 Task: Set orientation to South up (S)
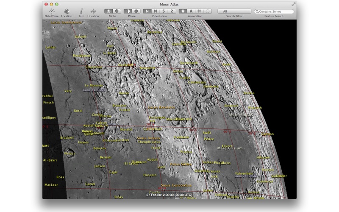(164, 11)
